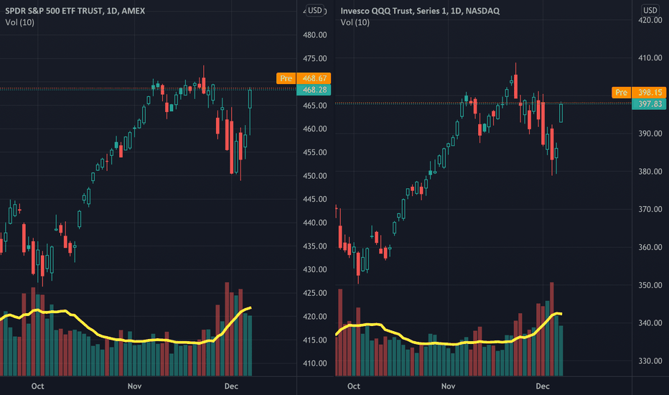This screenshot has height=395, width=669.
Task: Click the 430.00 price axis label
Action: coord(315,269)
